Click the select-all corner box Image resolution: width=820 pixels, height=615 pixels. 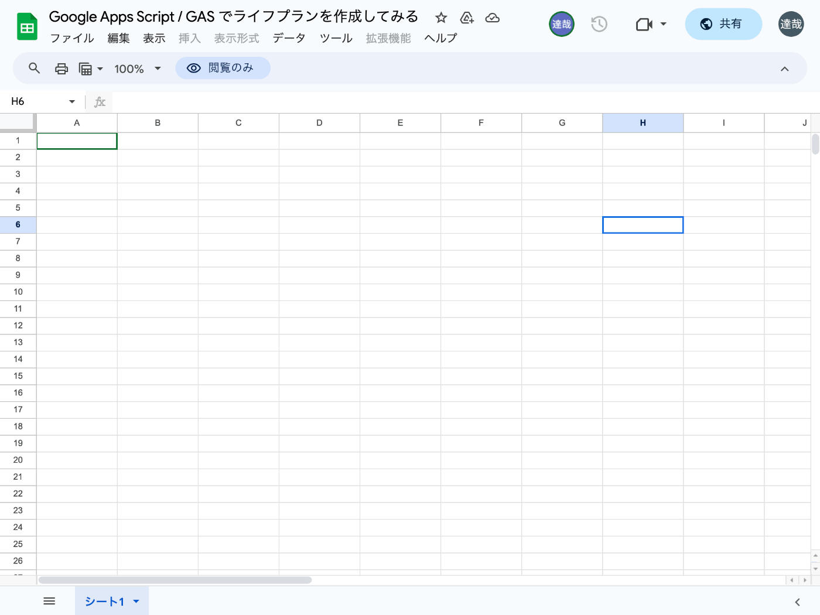18,122
